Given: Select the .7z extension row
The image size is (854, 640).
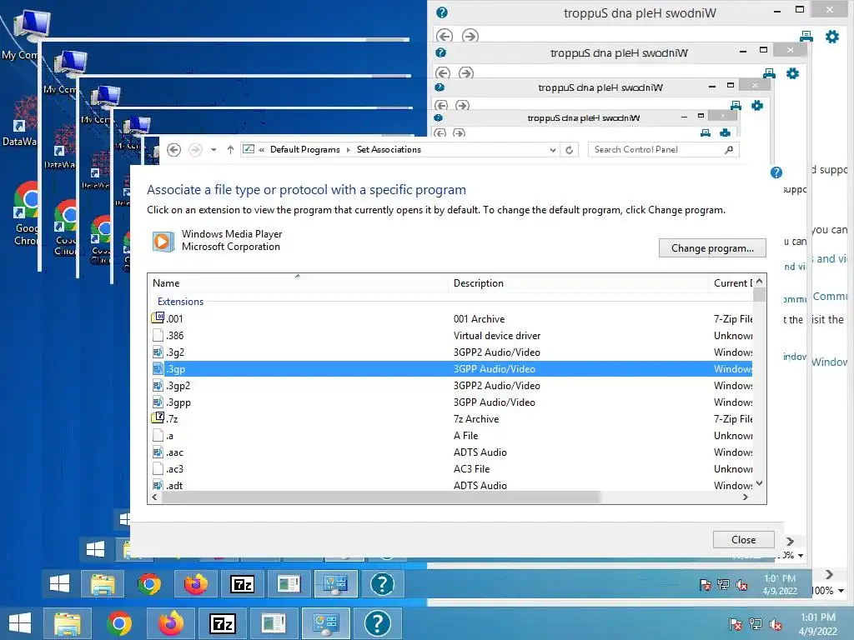Looking at the screenshot, I should [450, 419].
